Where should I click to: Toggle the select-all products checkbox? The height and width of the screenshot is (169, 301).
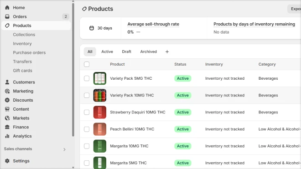pos(87,64)
